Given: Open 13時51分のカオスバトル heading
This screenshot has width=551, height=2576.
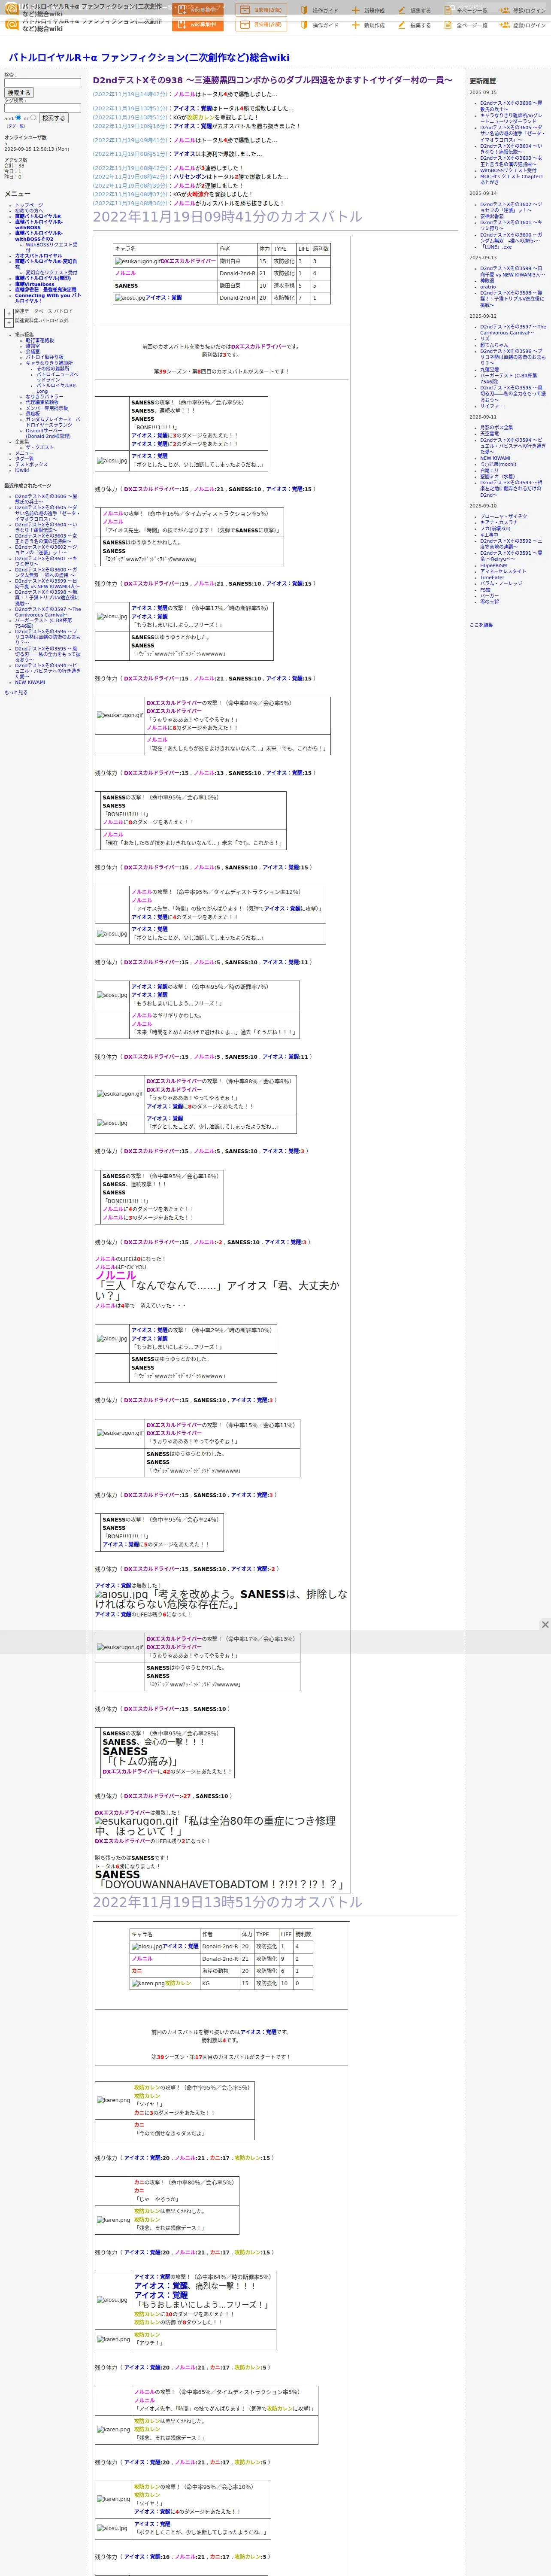Looking at the screenshot, I should click(228, 1901).
